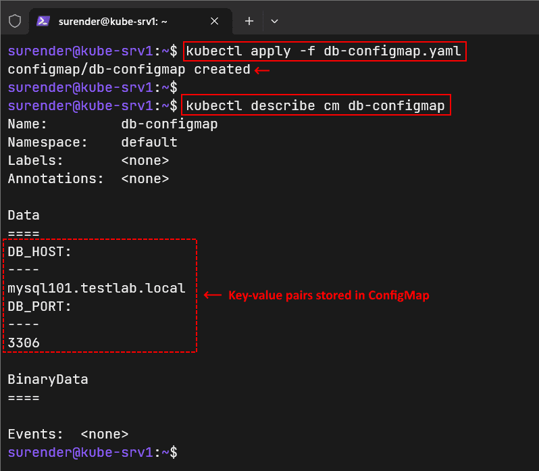539x471 pixels.
Task: Open the new tab profile dropdown arrow
Action: (x=274, y=22)
